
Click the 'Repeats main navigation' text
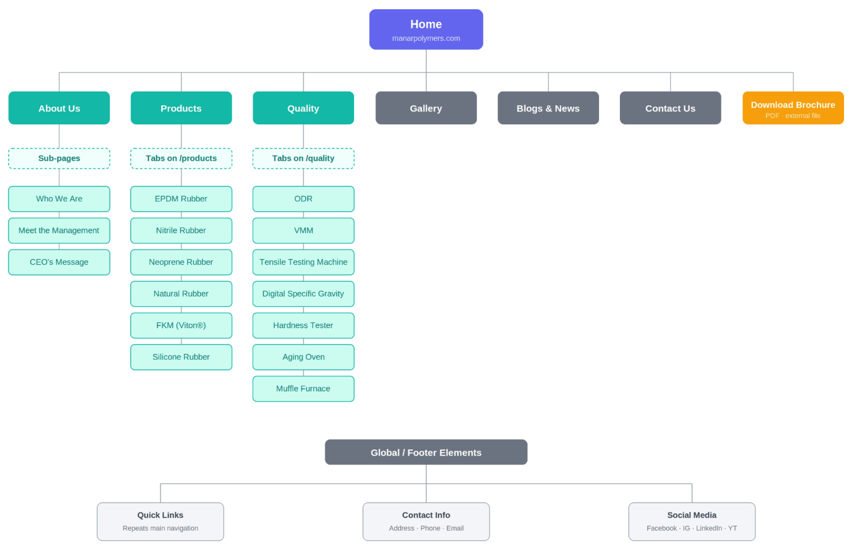[160, 528]
